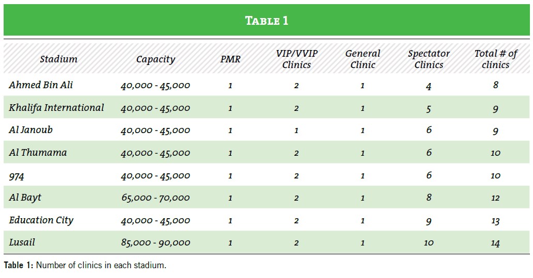
Task: Select Al Bayt's 65,000 - 70,000 capacity cell
Action: 155,198
